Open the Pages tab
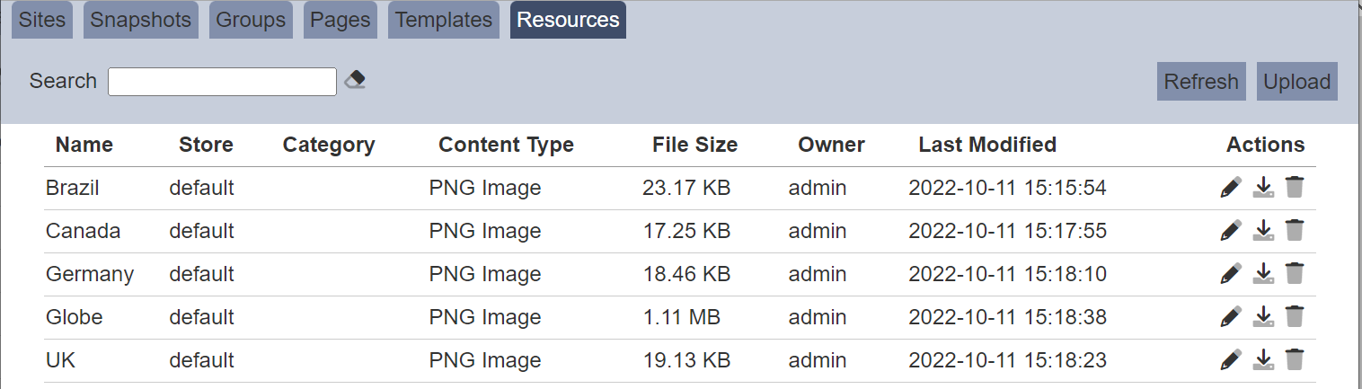This screenshot has width=1362, height=389. 340,20
